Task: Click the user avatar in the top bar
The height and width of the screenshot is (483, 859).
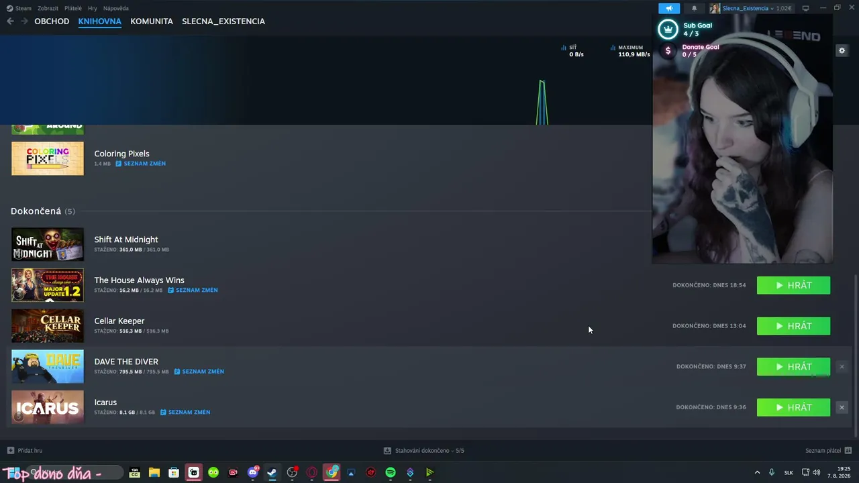Action: 715,8
